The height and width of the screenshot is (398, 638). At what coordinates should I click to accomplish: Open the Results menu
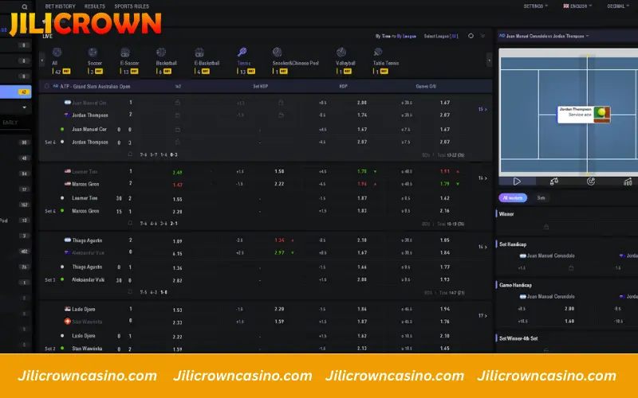(x=95, y=6)
